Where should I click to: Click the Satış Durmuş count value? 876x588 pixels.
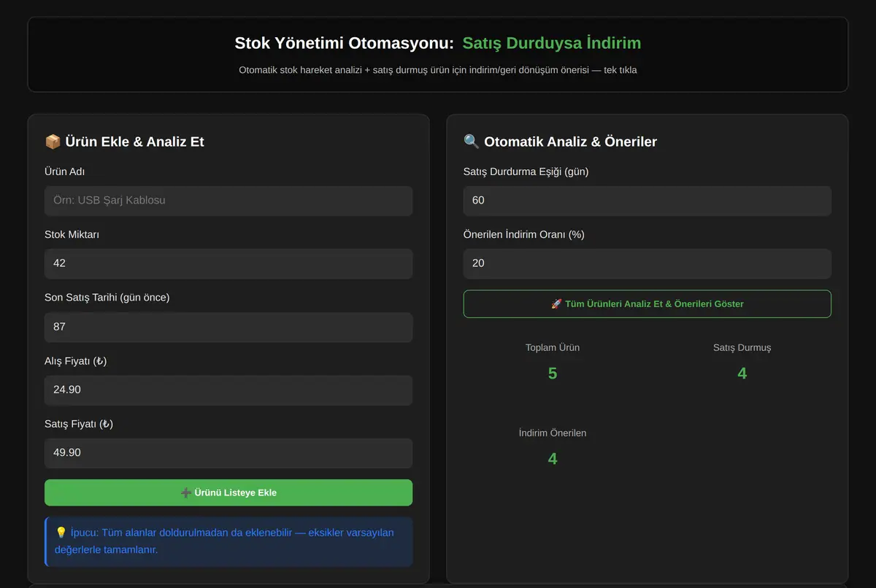pos(742,374)
